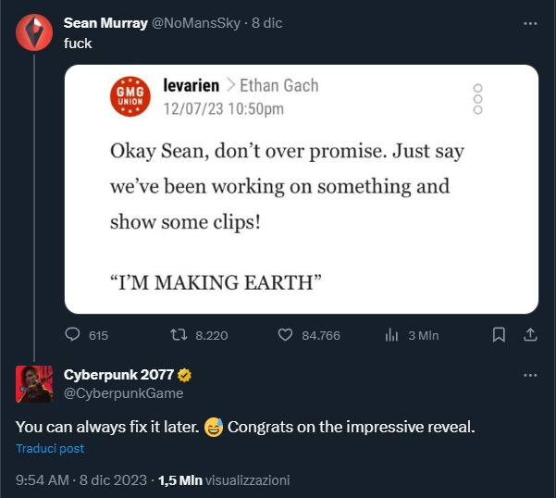Open the reply icon with 615 comments

coord(75,335)
